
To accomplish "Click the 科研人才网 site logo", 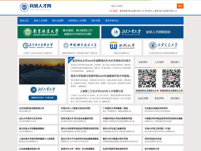I will [36, 7].
